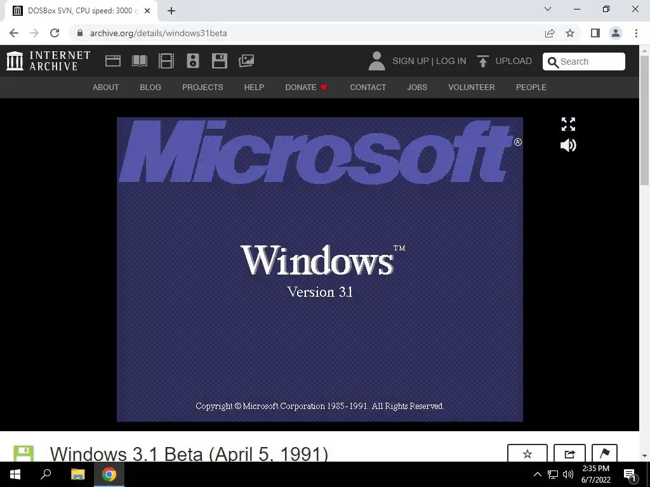
Task: Open the Software floppy disk icon
Action: (x=219, y=61)
